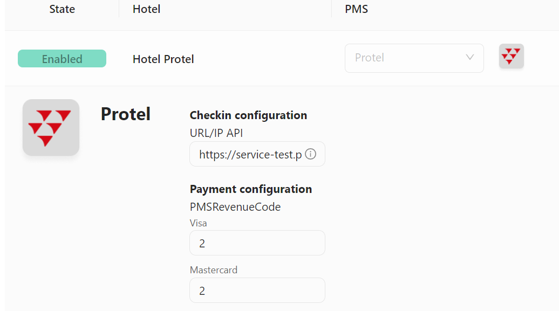The image size is (559, 311).
Task: Click the info icon in URL/IP API field
Action: click(x=310, y=154)
